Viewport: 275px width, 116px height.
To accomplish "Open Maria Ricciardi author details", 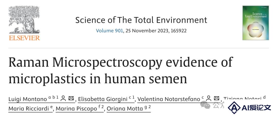I will pyautogui.click(x=29, y=109).
